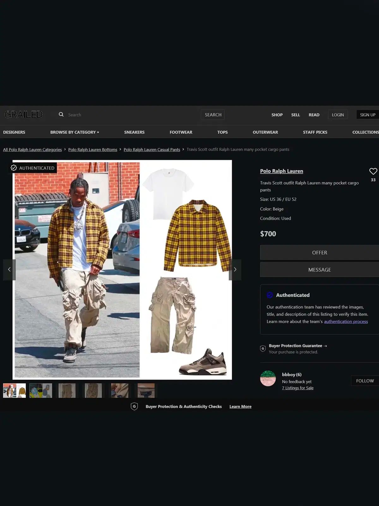379x506 pixels.
Task: Click the Buyer Protection Guarantee shield icon
Action: tap(263, 349)
